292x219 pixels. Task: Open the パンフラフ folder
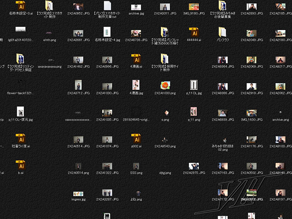coord(222,32)
